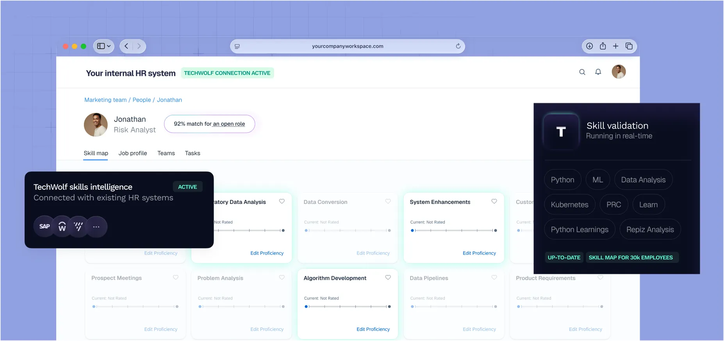Click Jonathan's profile photo
This screenshot has height=341, width=724.
click(x=96, y=125)
